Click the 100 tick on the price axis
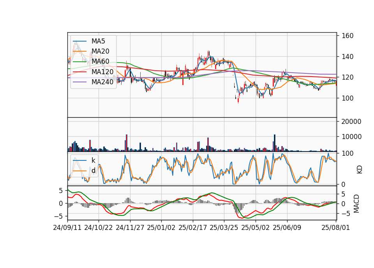Viewport: 374px width, 268px height. click(x=348, y=98)
